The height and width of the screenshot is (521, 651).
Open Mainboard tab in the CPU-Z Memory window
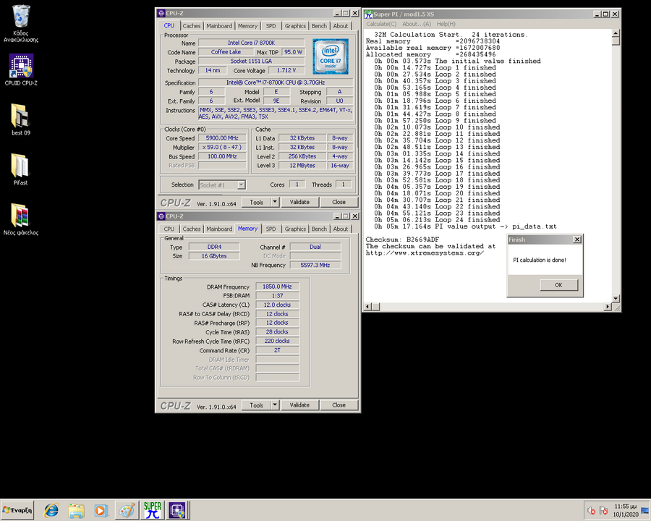point(219,229)
